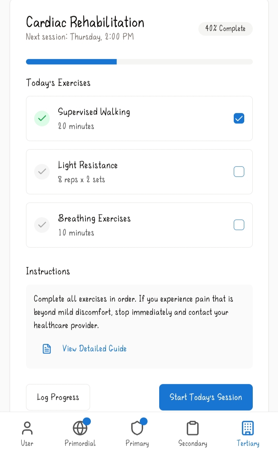Image resolution: width=278 pixels, height=451 pixels.
Task: Click the 40% Complete badge
Action: 226,29
